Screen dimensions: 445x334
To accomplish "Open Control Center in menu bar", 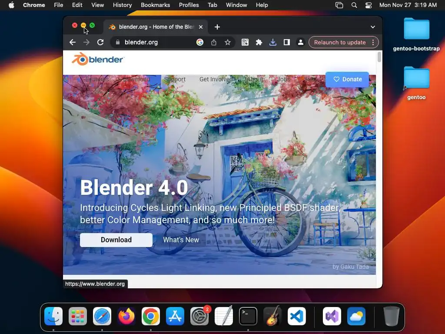I will click(369, 5).
